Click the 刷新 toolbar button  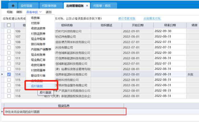[x=19, y=12]
